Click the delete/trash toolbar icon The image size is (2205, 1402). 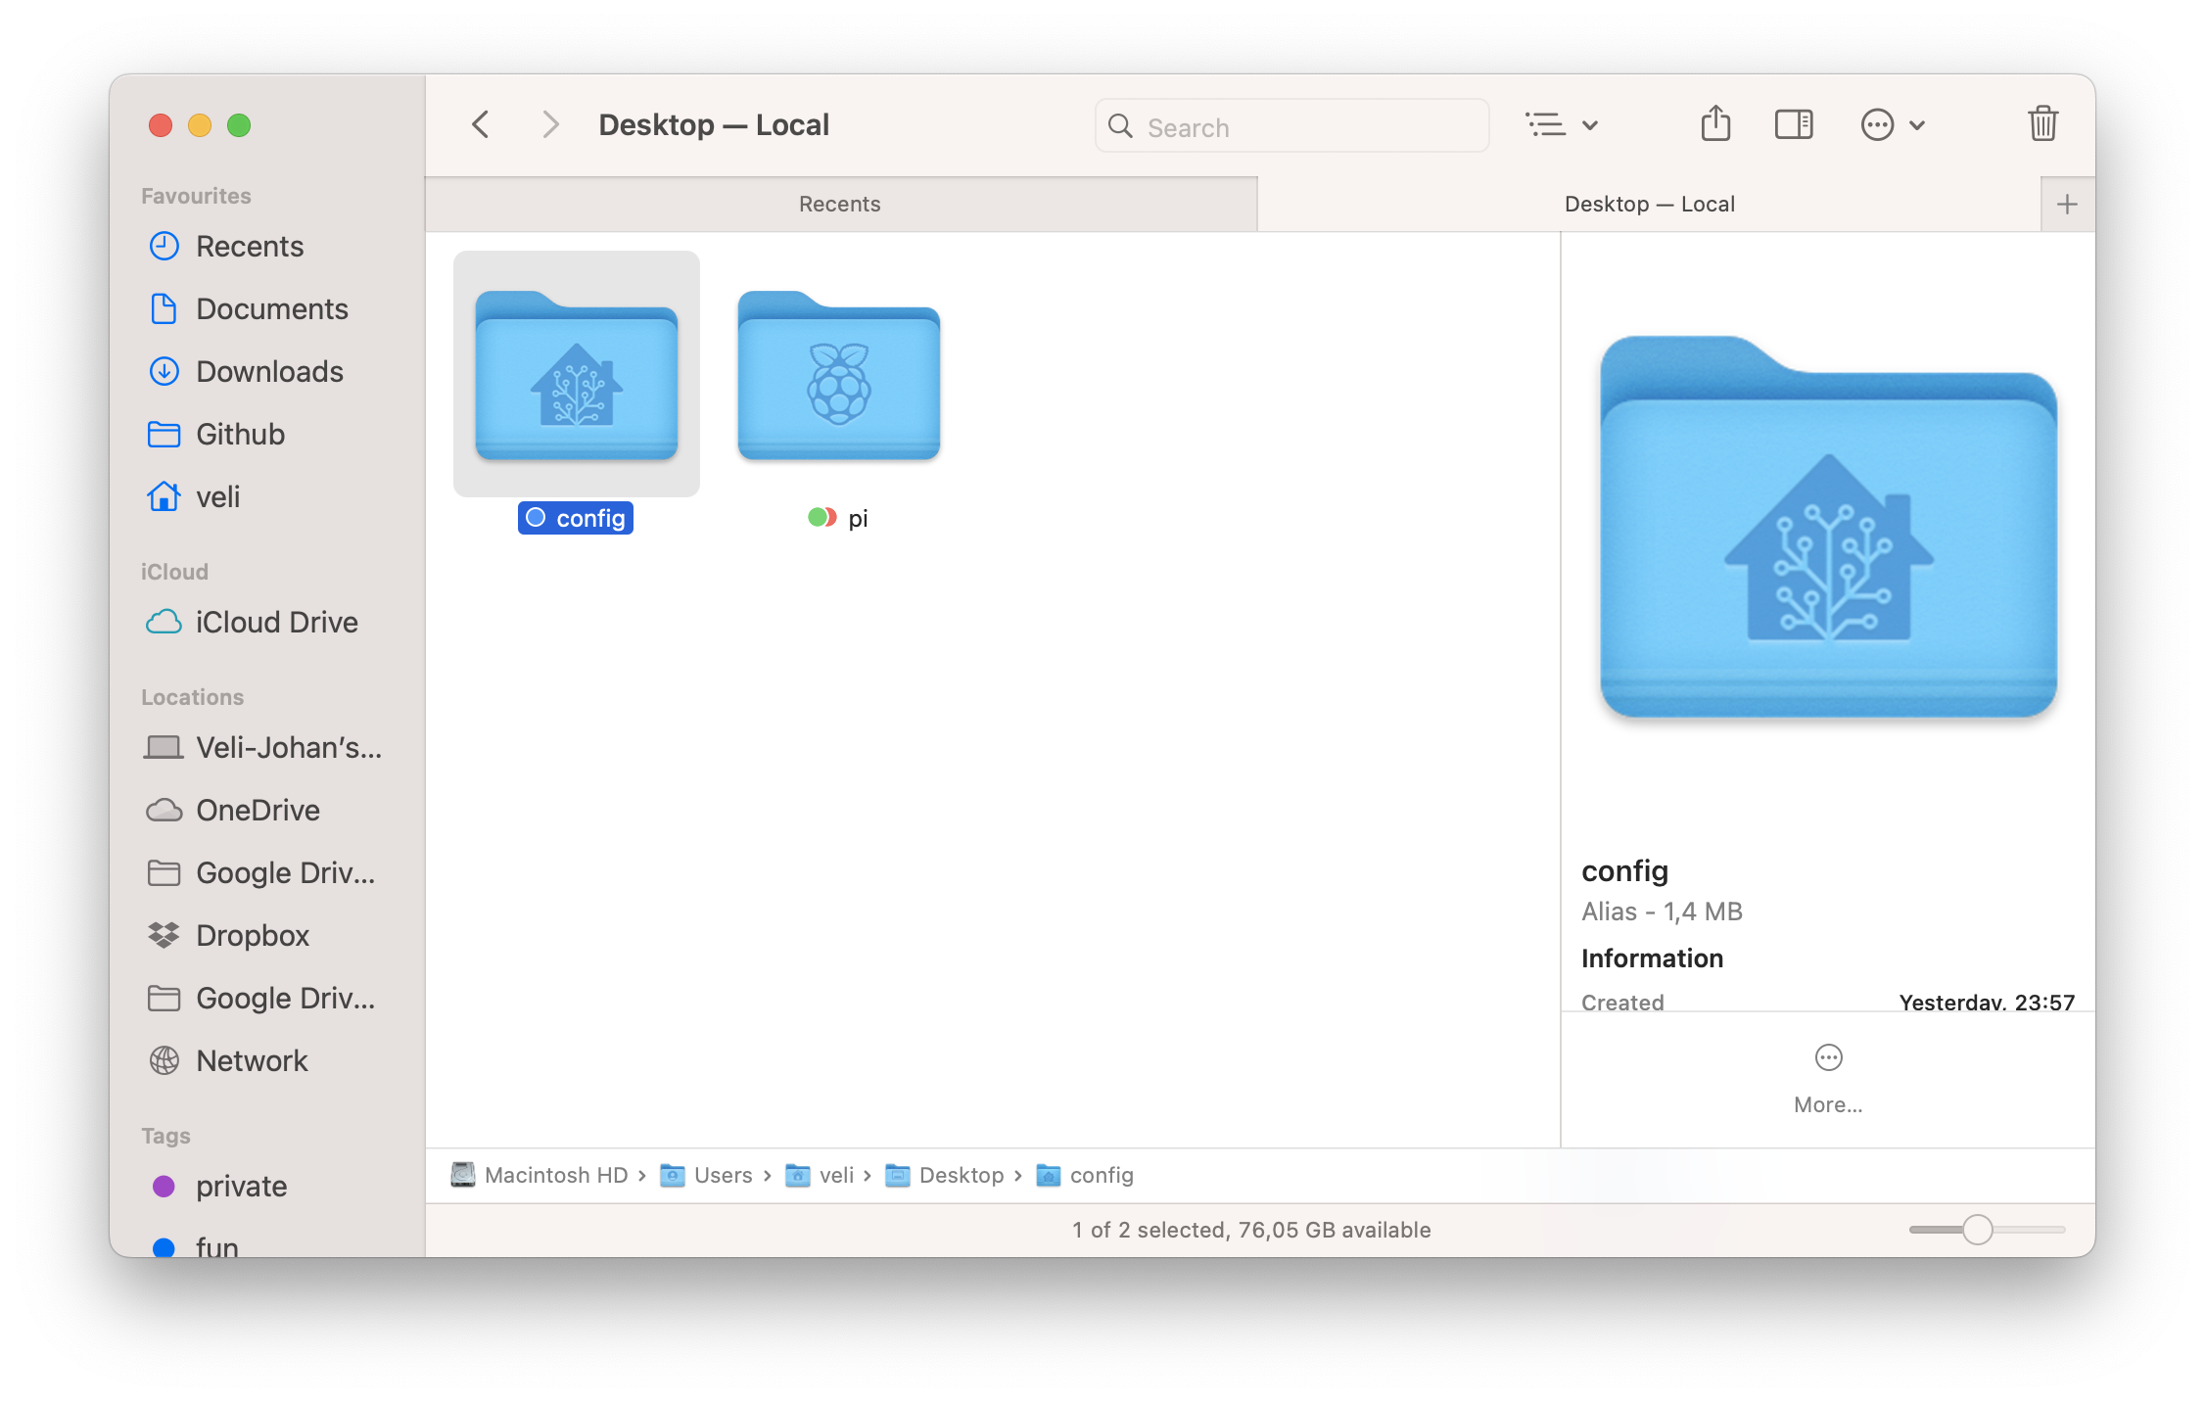(x=2042, y=123)
